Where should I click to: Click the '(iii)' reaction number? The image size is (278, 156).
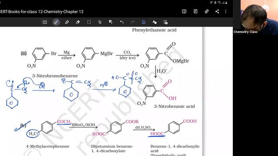tap(24, 53)
